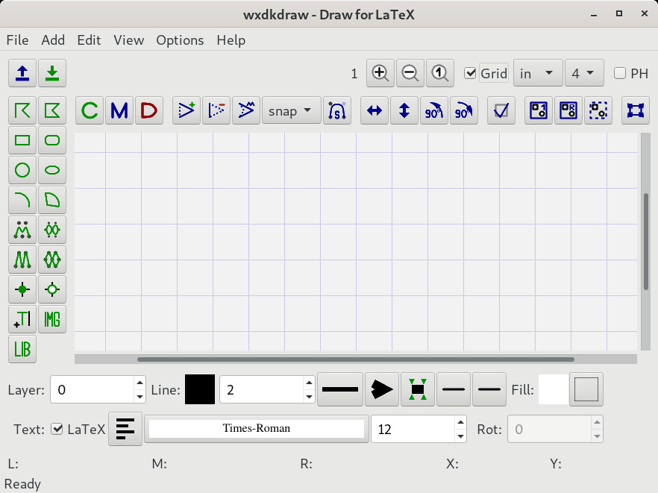
Task: Select the open M-shaped spline tool
Action: click(22, 260)
